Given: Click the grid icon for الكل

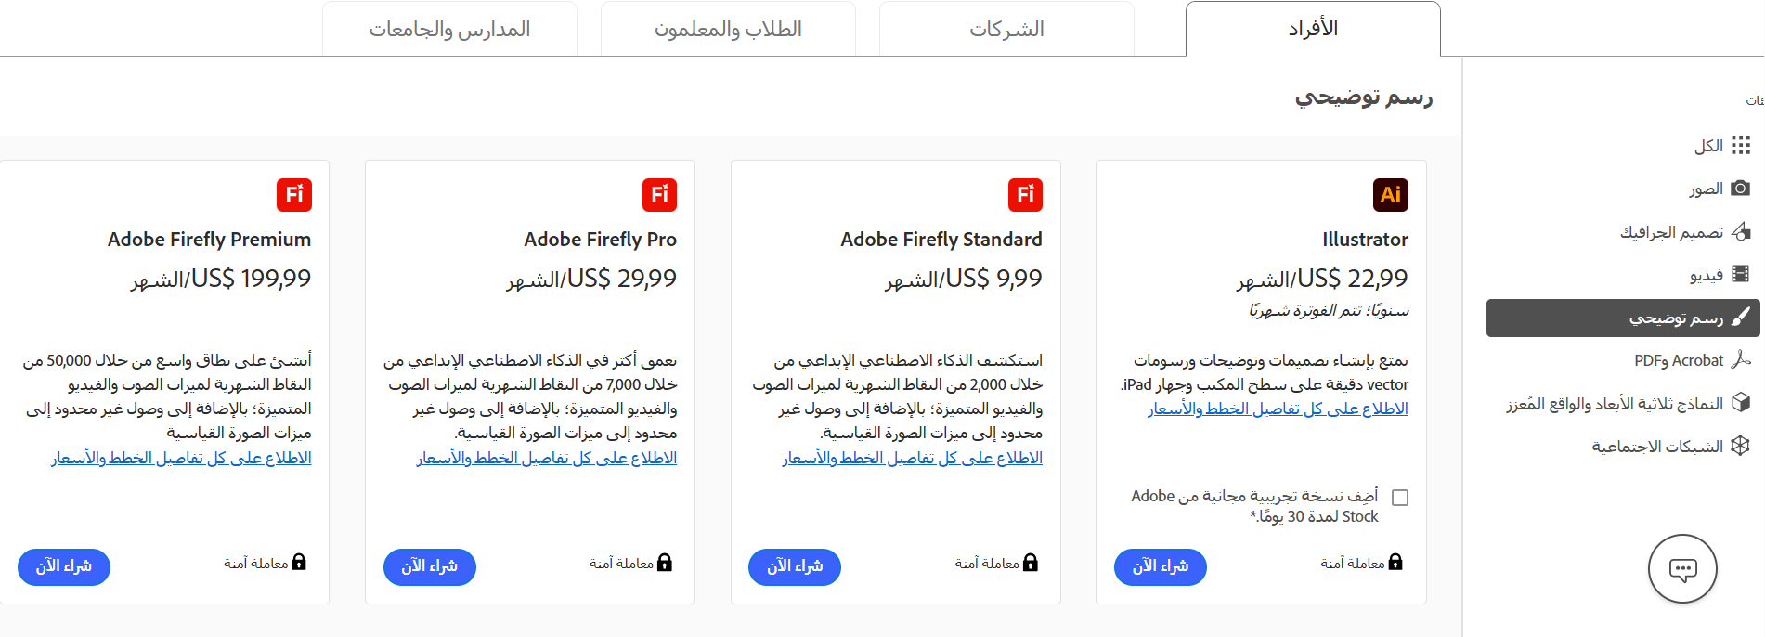Looking at the screenshot, I should click(x=1740, y=146).
